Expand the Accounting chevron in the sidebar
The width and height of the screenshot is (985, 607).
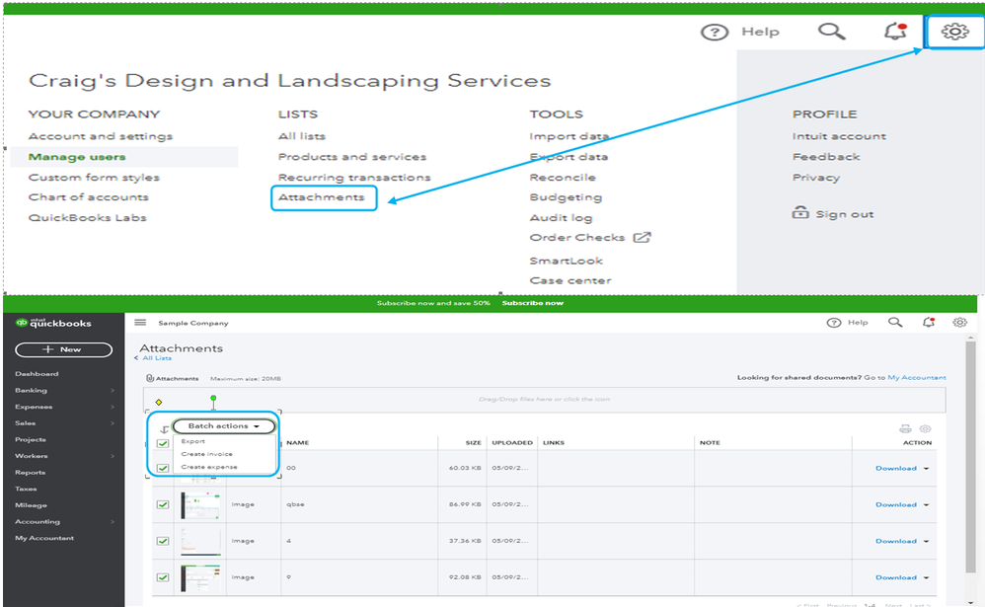click(113, 521)
